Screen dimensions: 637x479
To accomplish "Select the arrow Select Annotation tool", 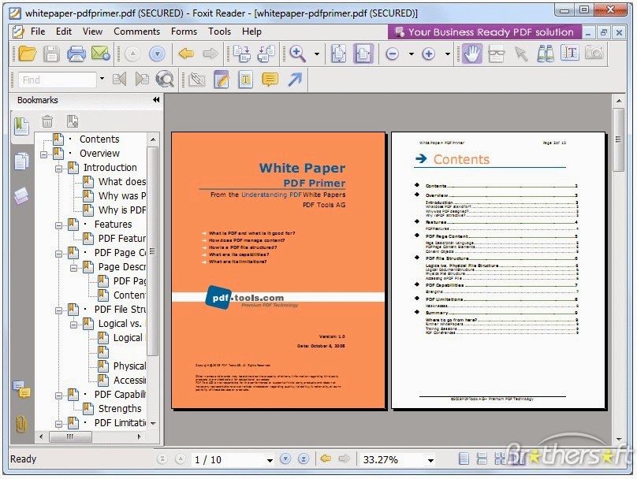I will (521, 53).
